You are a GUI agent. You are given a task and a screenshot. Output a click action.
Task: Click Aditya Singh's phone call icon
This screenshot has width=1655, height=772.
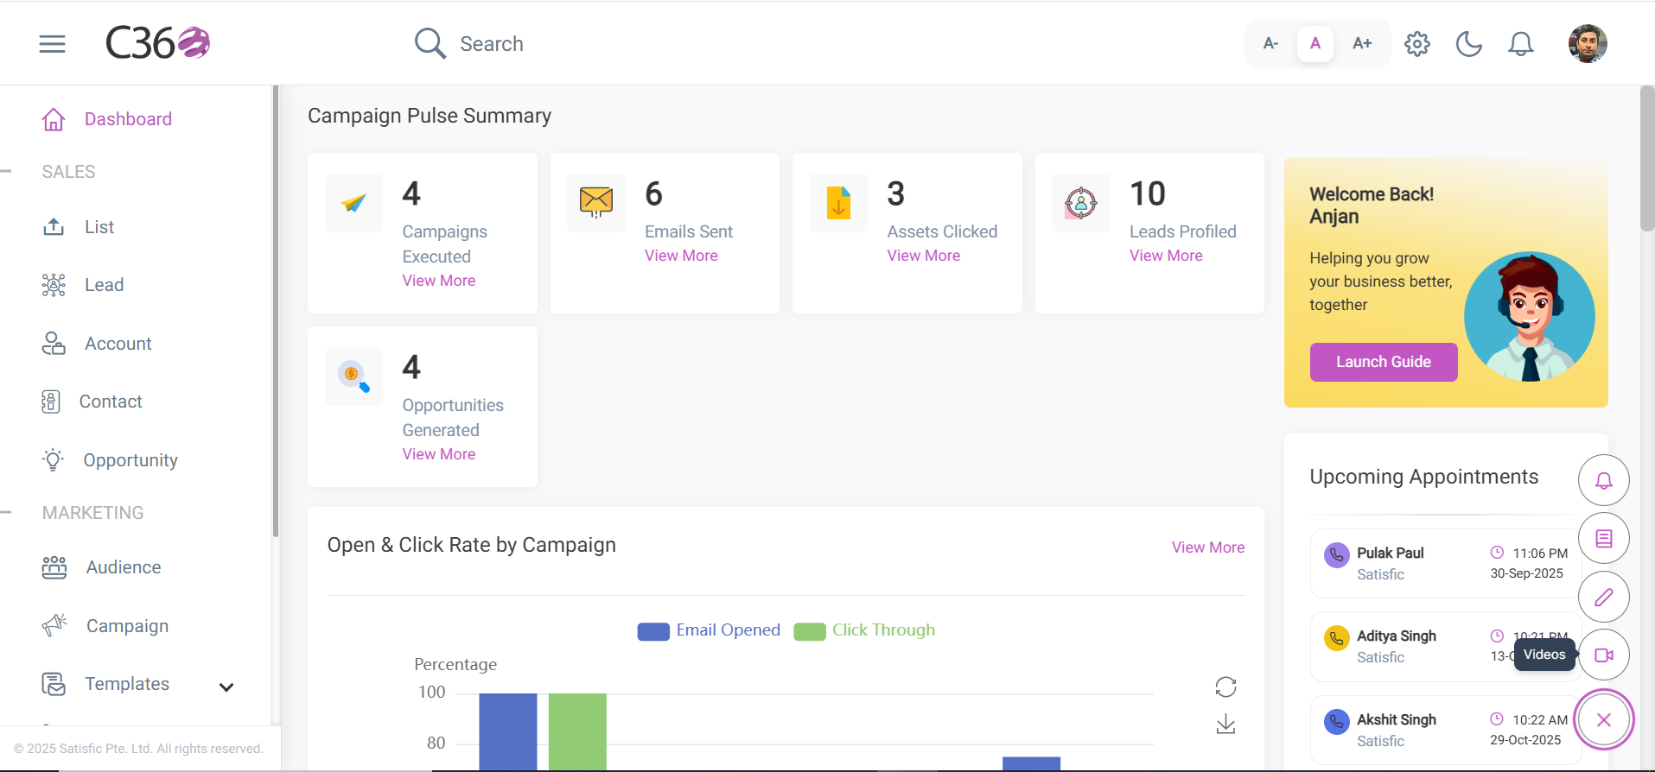click(x=1337, y=638)
